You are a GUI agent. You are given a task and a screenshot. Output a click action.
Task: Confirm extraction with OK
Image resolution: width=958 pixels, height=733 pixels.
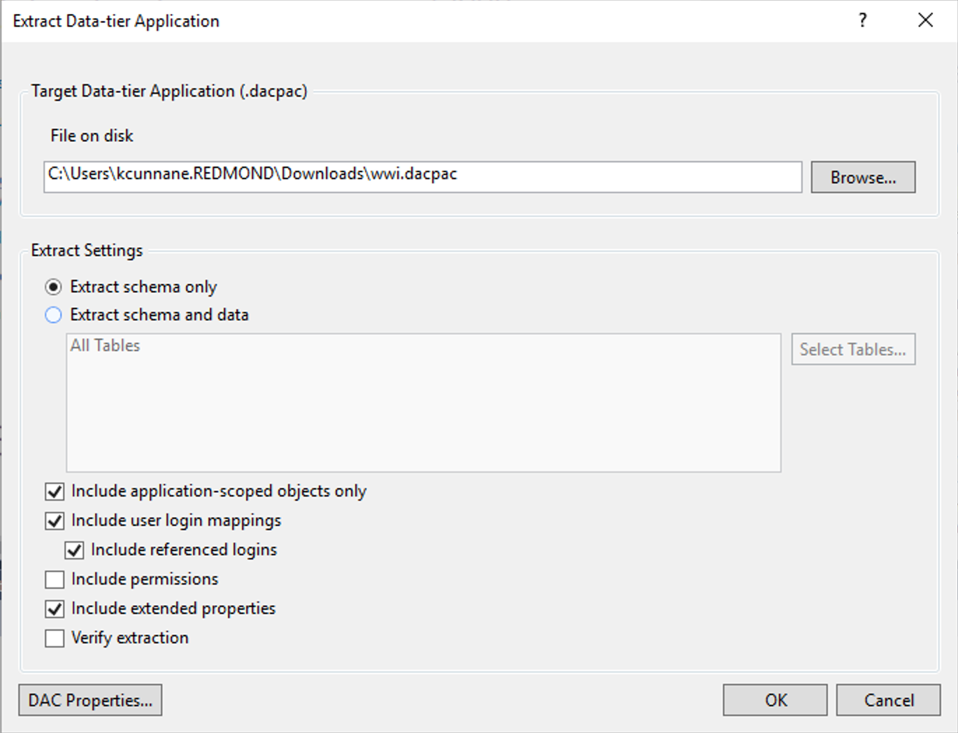pos(774,700)
